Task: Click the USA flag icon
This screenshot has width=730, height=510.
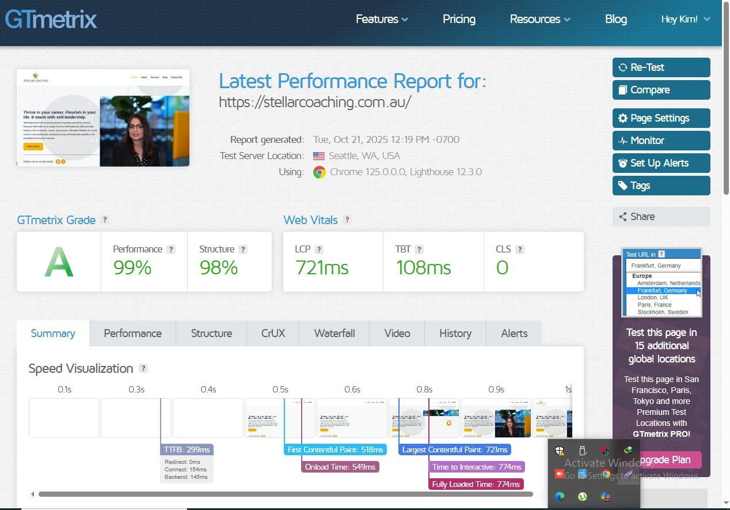Action: [319, 156]
